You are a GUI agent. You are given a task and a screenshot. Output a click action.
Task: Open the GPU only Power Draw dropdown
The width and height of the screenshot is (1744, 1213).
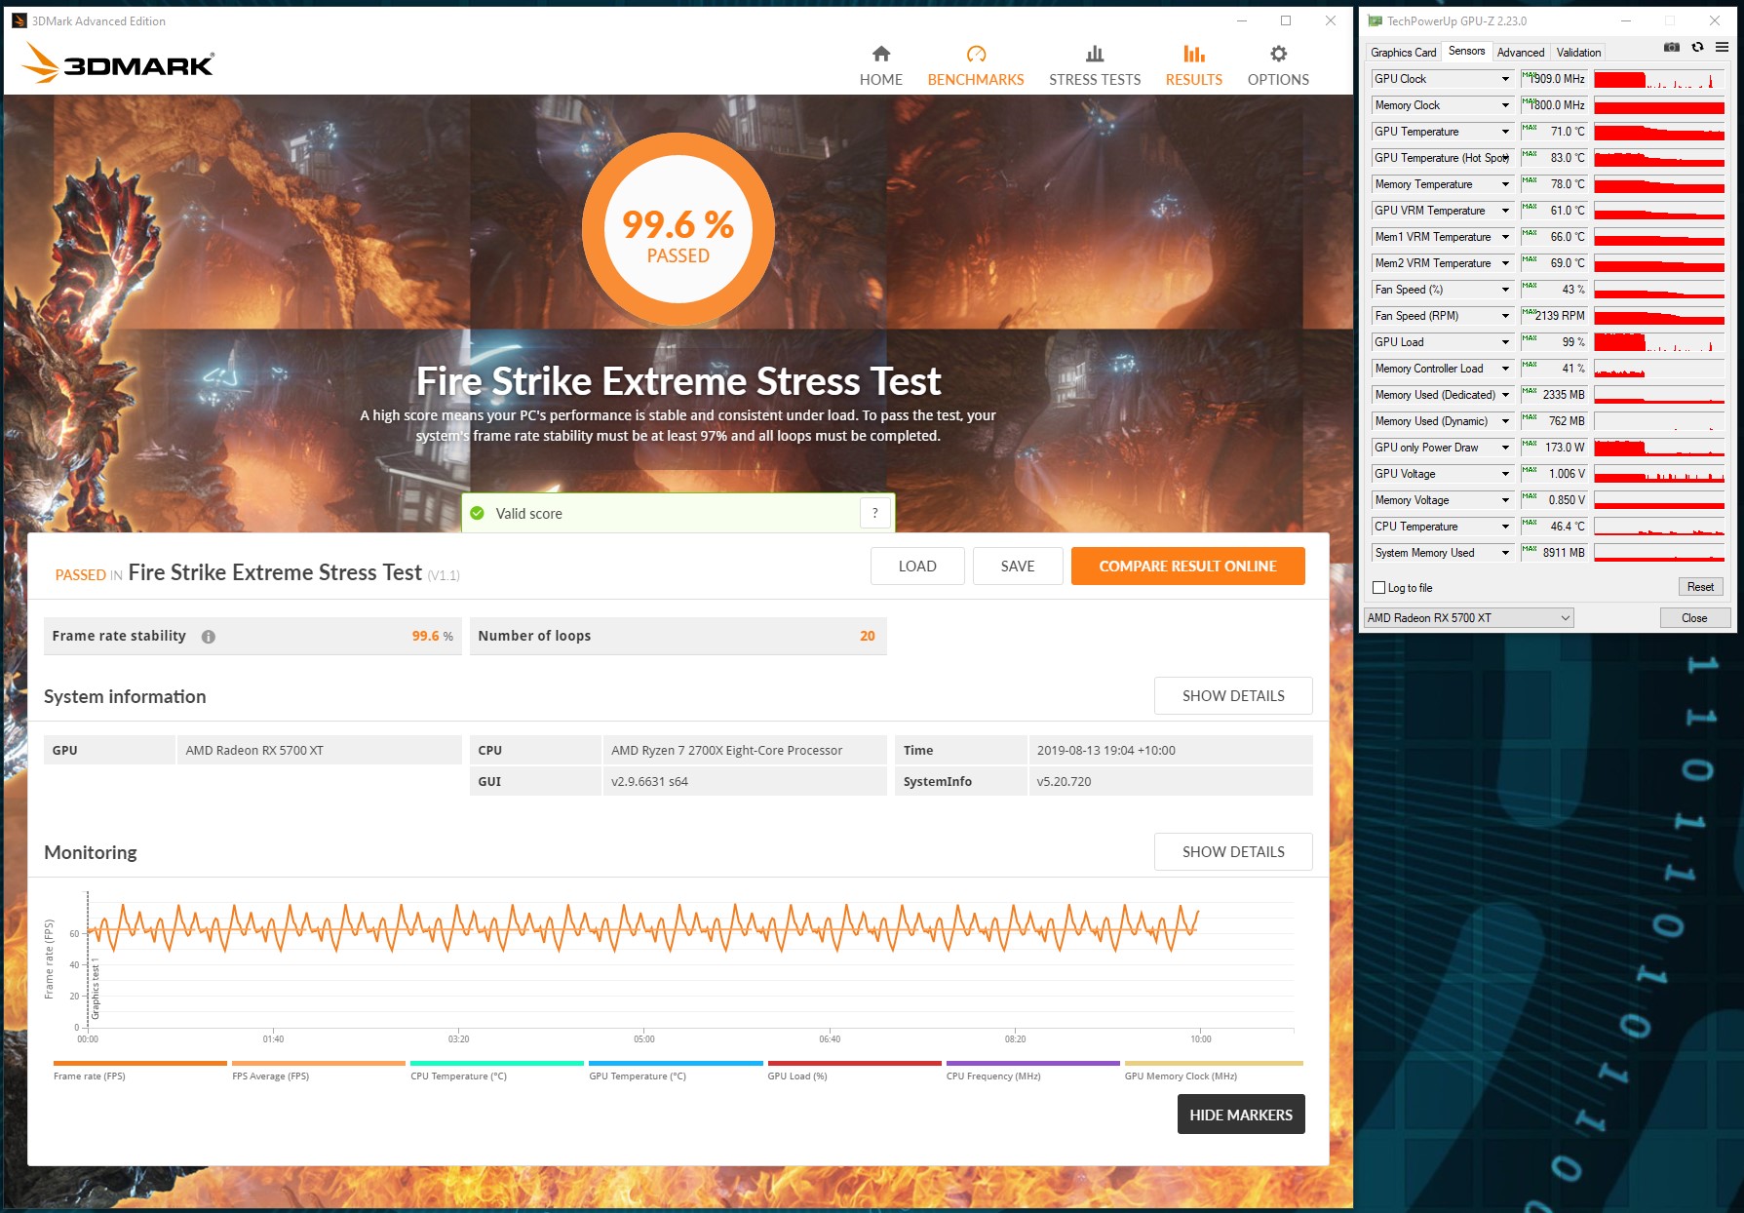[x=1505, y=448]
